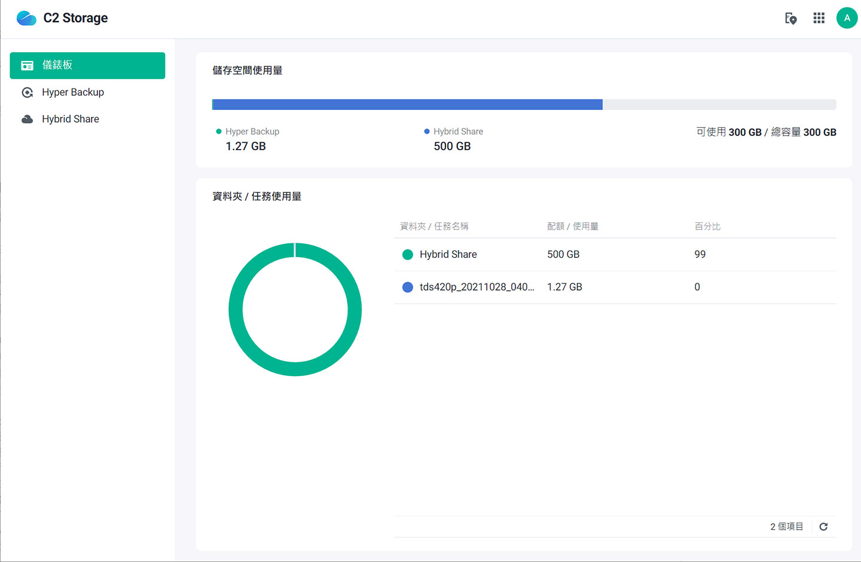Open the Hyper Backup section
This screenshot has height=562, width=861.
pyautogui.click(x=72, y=92)
